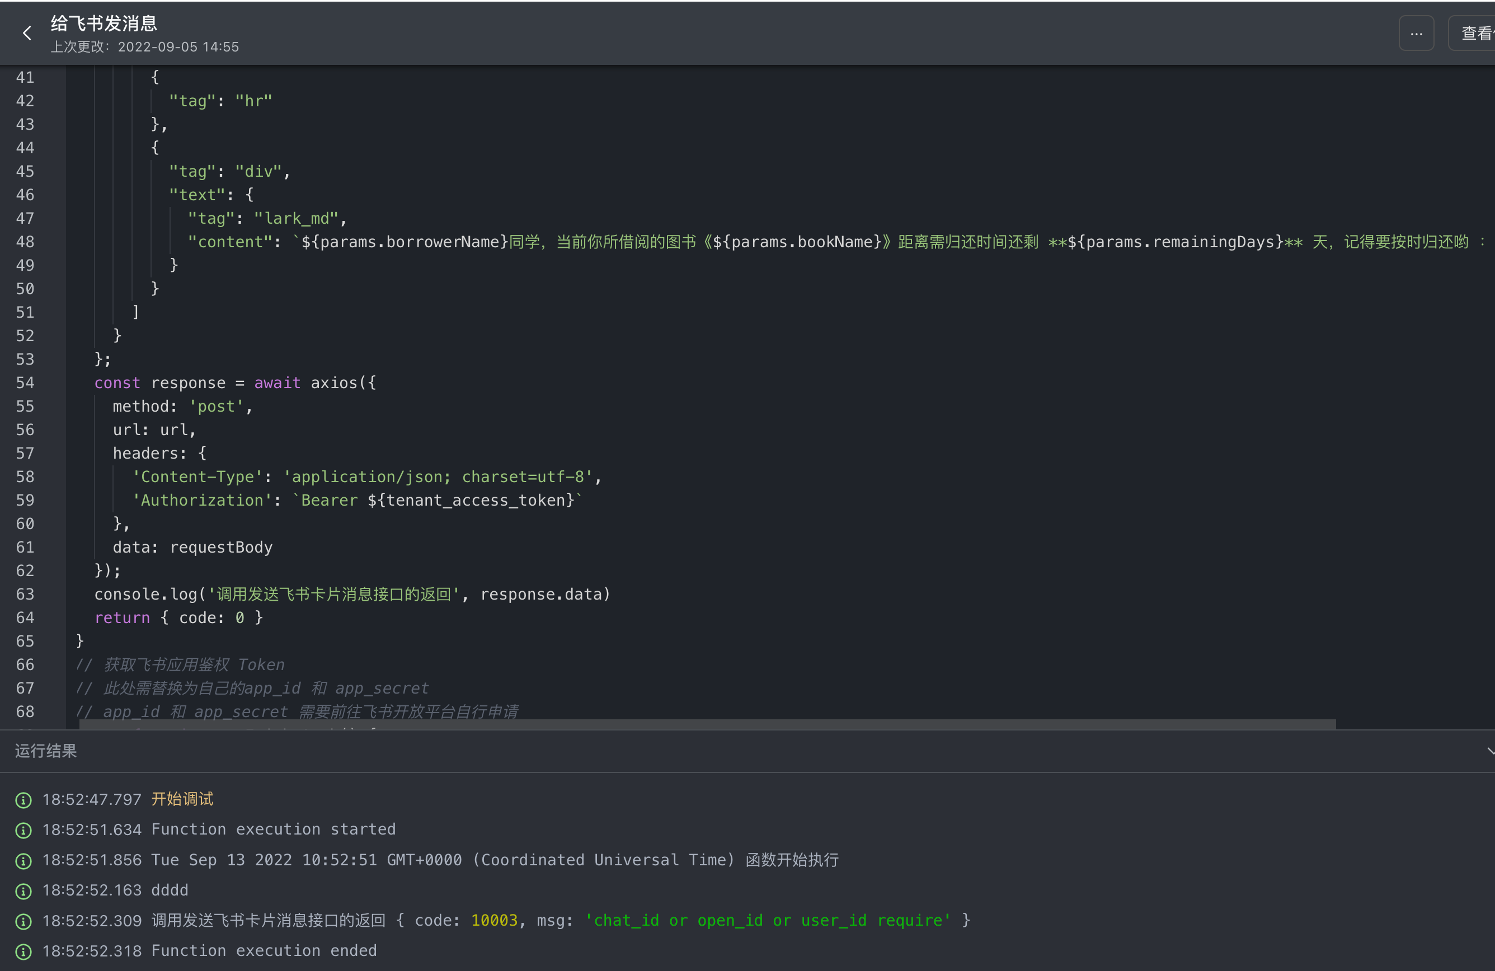
Task: Open the more options ellipsis menu
Action: (x=1416, y=34)
